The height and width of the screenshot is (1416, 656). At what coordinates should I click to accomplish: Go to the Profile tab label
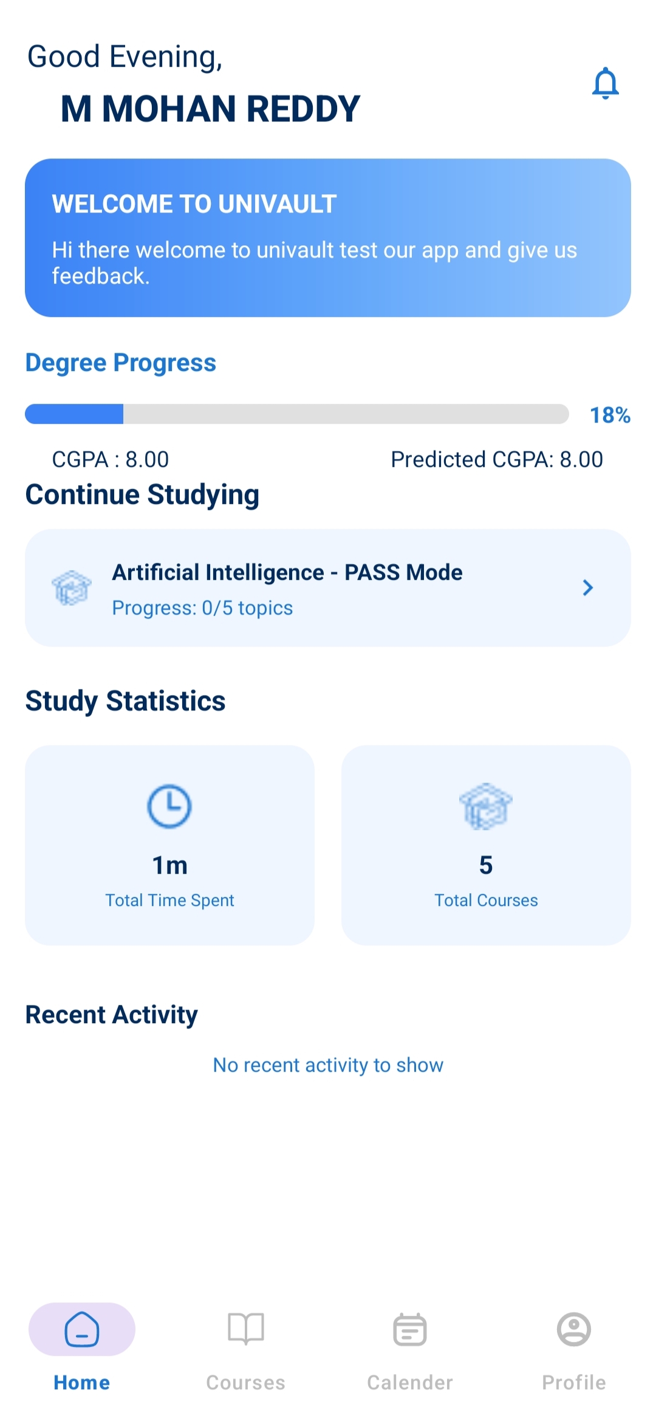[574, 1383]
